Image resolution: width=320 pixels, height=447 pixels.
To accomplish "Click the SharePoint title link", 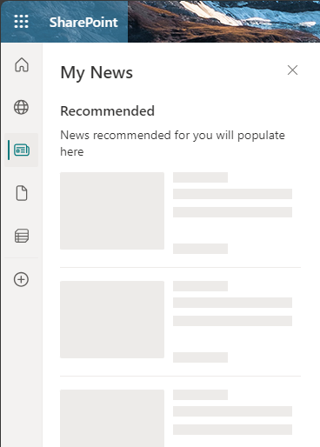I will pos(83,23).
